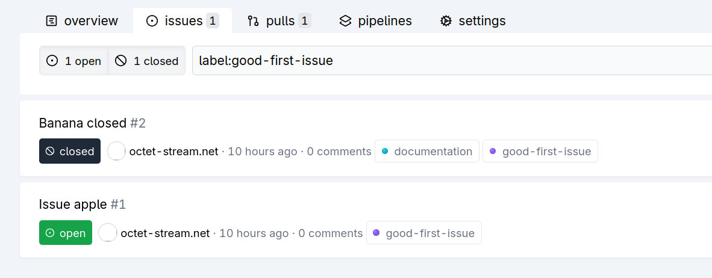Click the settings gear icon
Screen dimensions: 712x278
(x=446, y=21)
